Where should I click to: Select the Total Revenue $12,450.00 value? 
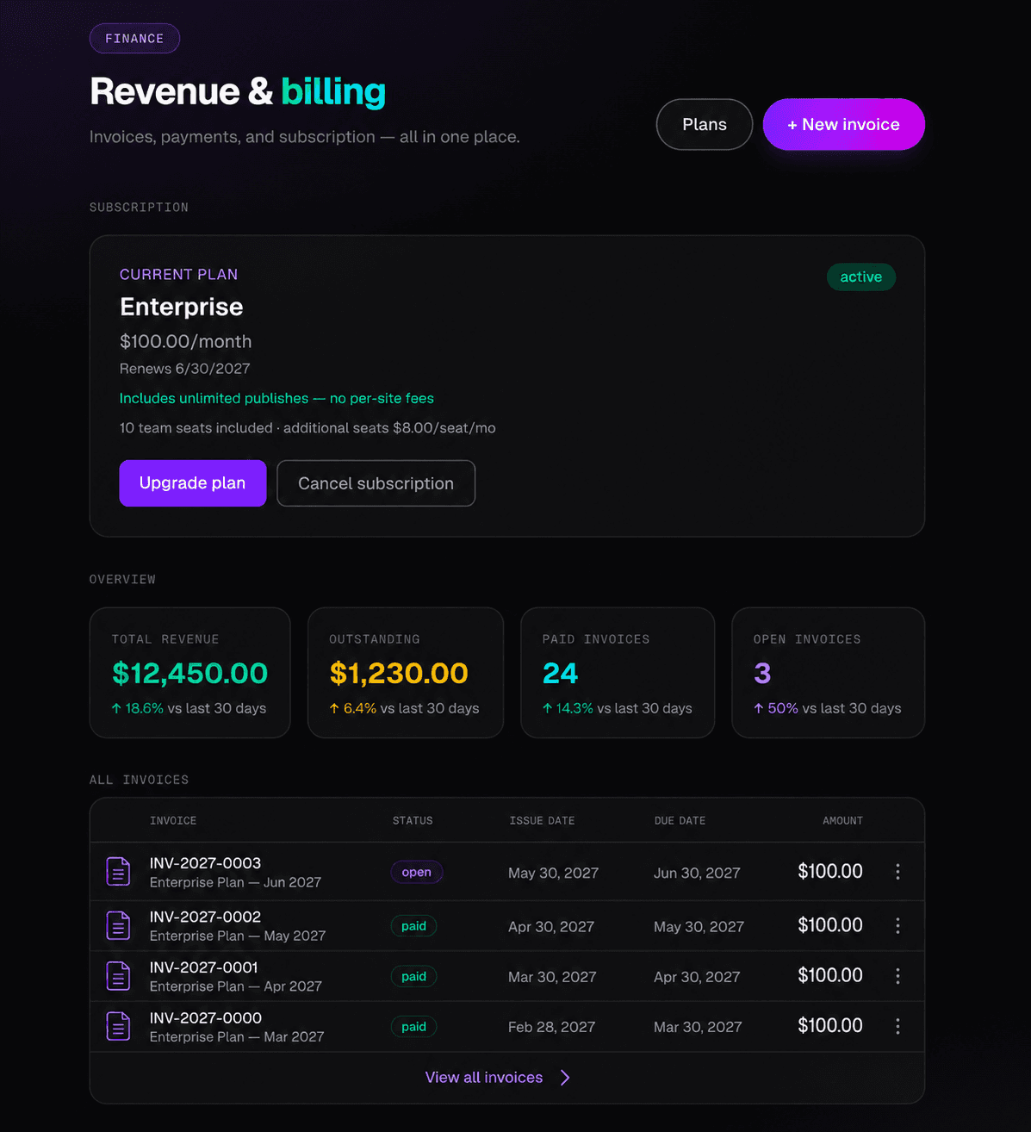(x=190, y=673)
